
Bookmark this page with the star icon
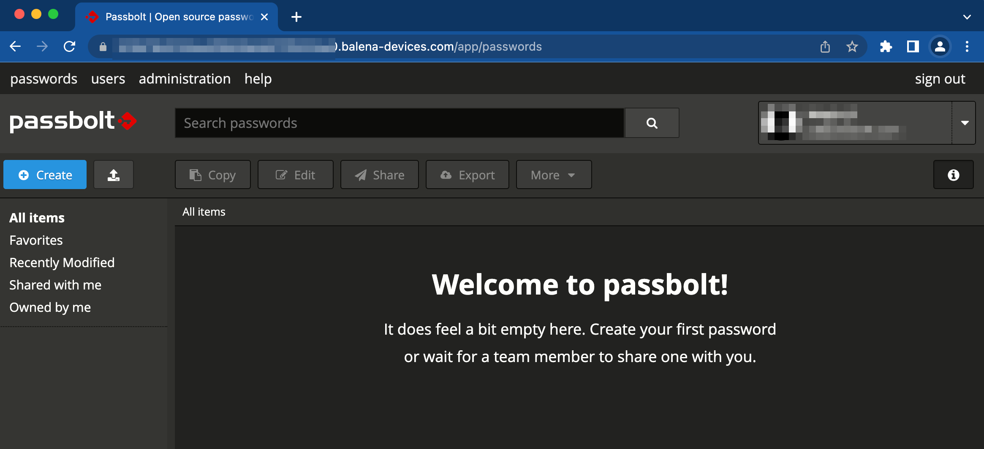[852, 46]
